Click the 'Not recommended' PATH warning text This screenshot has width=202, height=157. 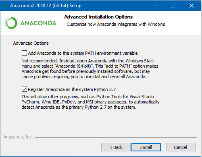[90, 69]
